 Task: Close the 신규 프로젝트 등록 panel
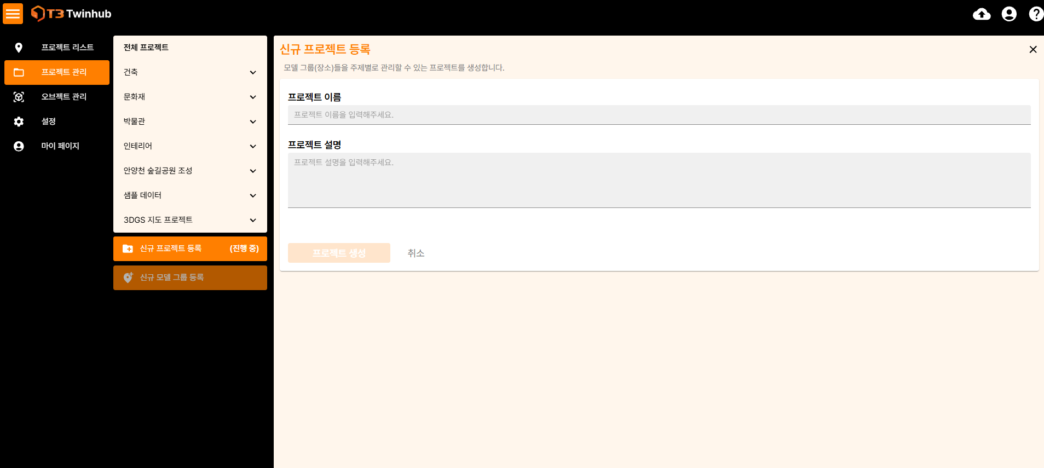click(x=1033, y=49)
